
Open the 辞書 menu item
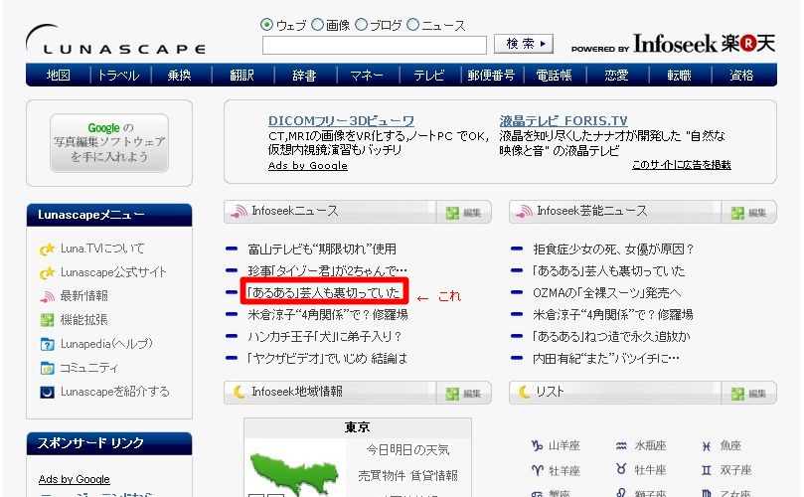point(304,76)
